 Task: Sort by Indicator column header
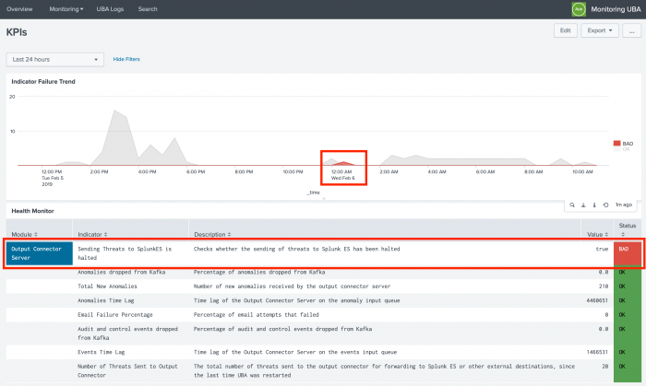pyautogui.click(x=92, y=234)
